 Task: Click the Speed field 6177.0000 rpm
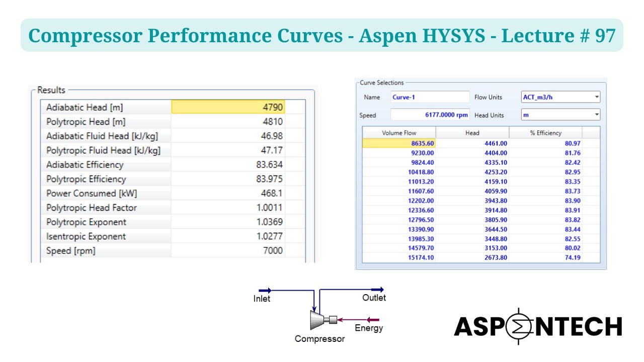(x=430, y=115)
